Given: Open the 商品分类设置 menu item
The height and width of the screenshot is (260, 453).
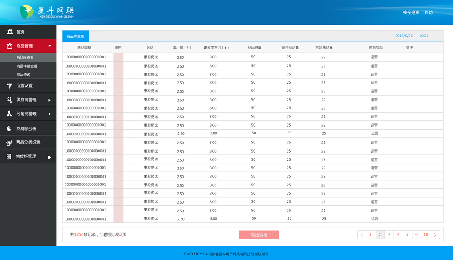Looking at the screenshot, I should coord(28,142).
